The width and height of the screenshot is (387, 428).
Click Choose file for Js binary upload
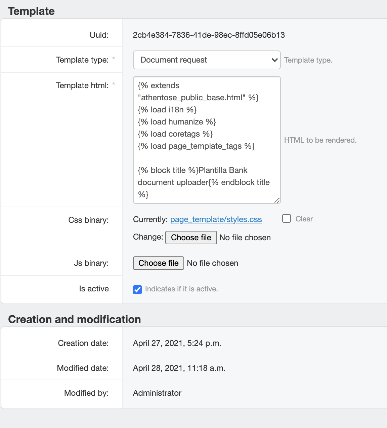pyautogui.click(x=158, y=263)
